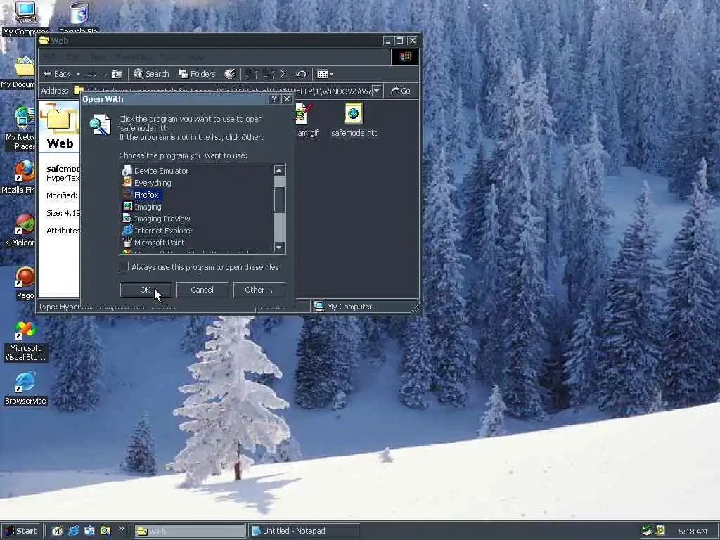The width and height of the screenshot is (720, 540).
Task: Cancel the Open With dialog
Action: pos(202,290)
